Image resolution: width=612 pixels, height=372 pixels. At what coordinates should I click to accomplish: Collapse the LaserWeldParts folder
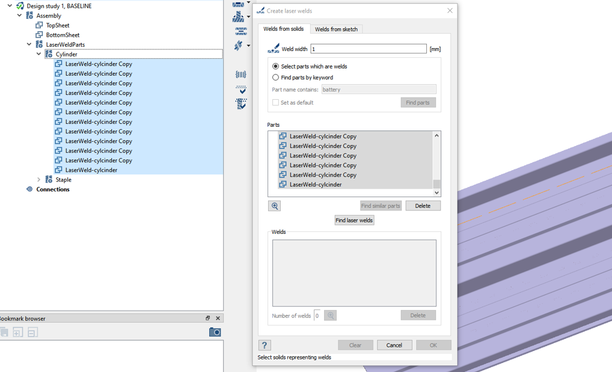(x=29, y=44)
